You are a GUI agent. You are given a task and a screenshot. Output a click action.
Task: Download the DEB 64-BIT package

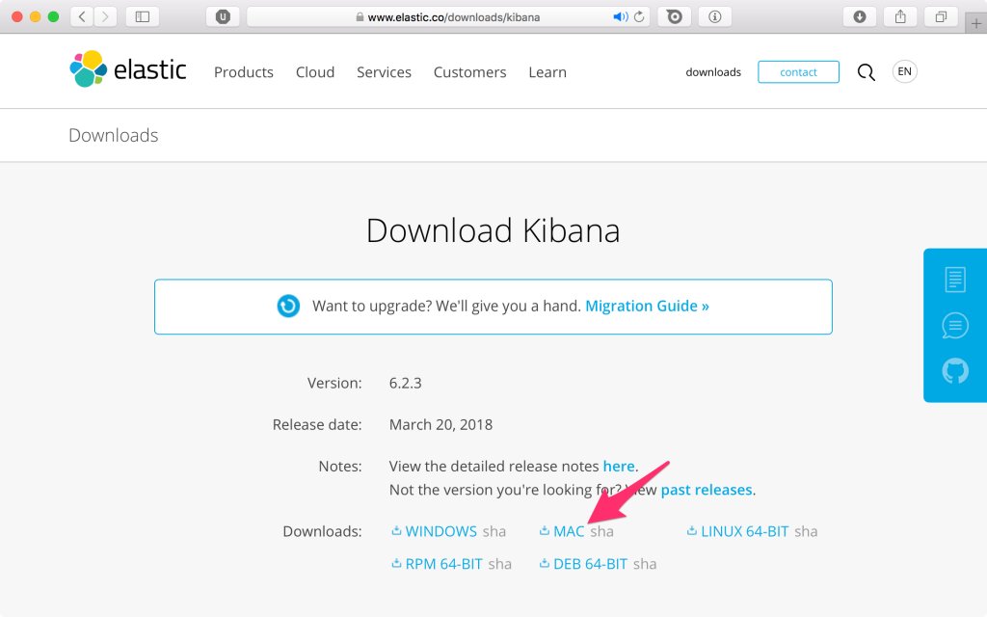coord(591,564)
